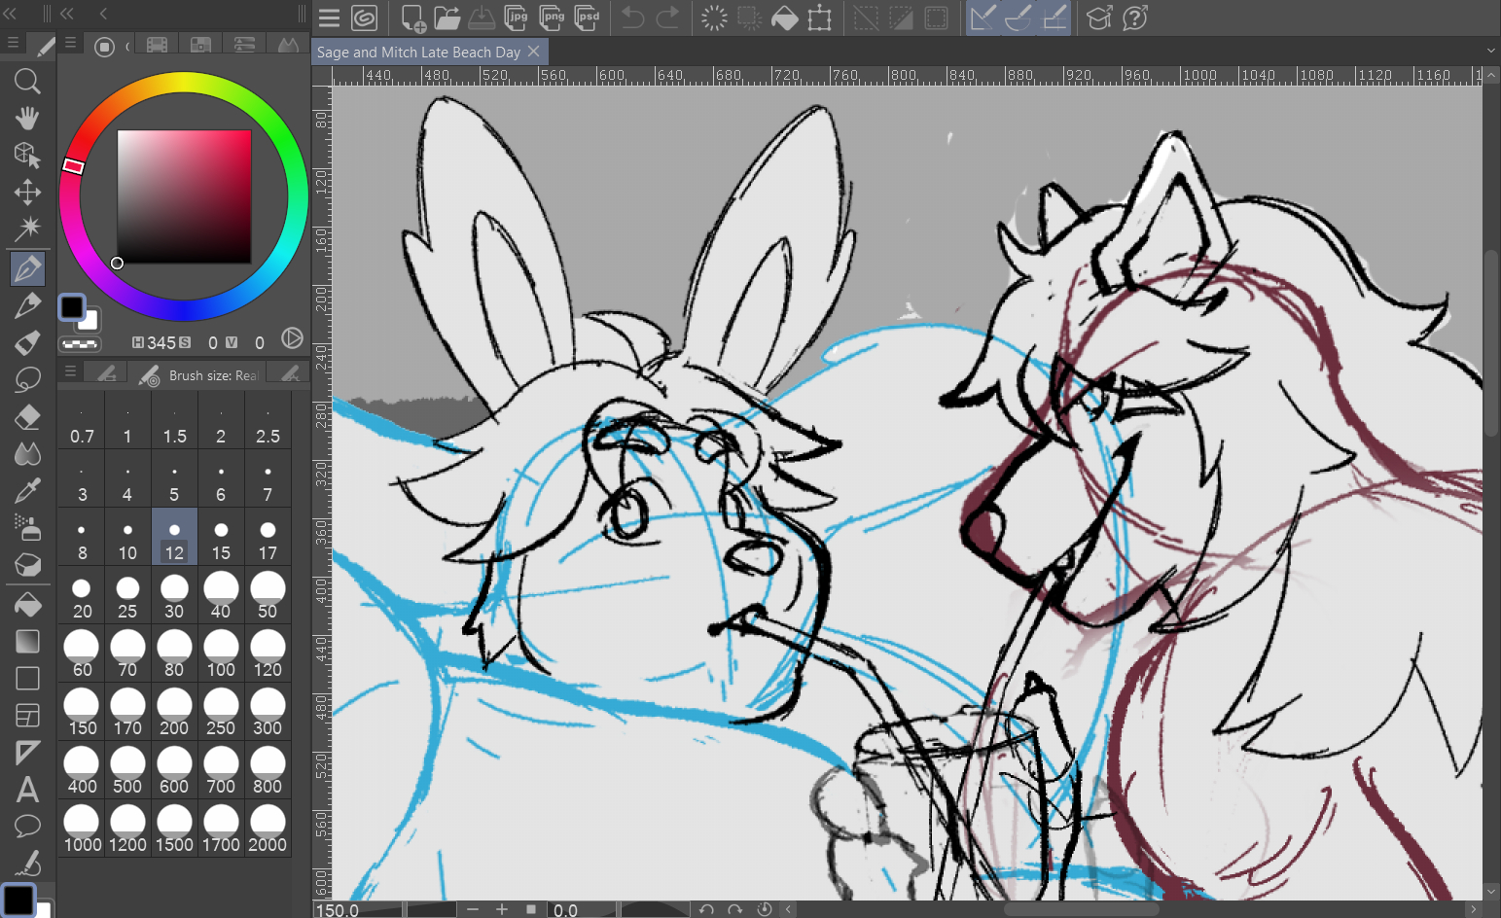
Task: Choose brush size 100 preset
Action: coord(221,655)
